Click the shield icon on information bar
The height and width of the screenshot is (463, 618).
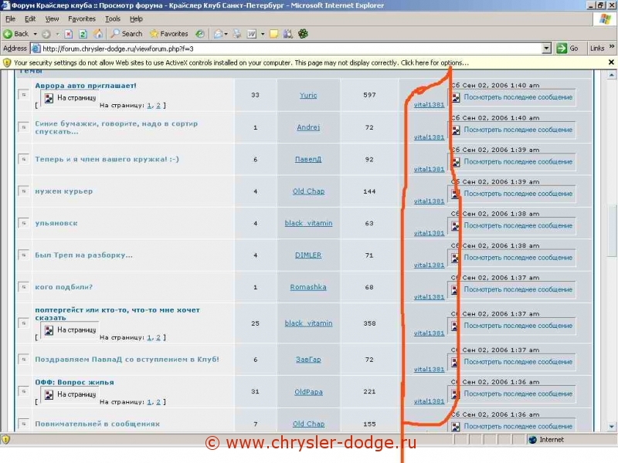coord(7,63)
